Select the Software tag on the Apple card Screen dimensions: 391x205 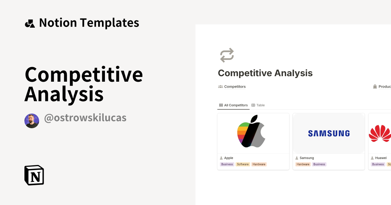click(x=243, y=164)
